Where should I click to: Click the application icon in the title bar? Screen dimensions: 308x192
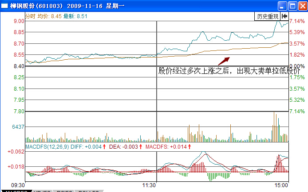[4, 6]
